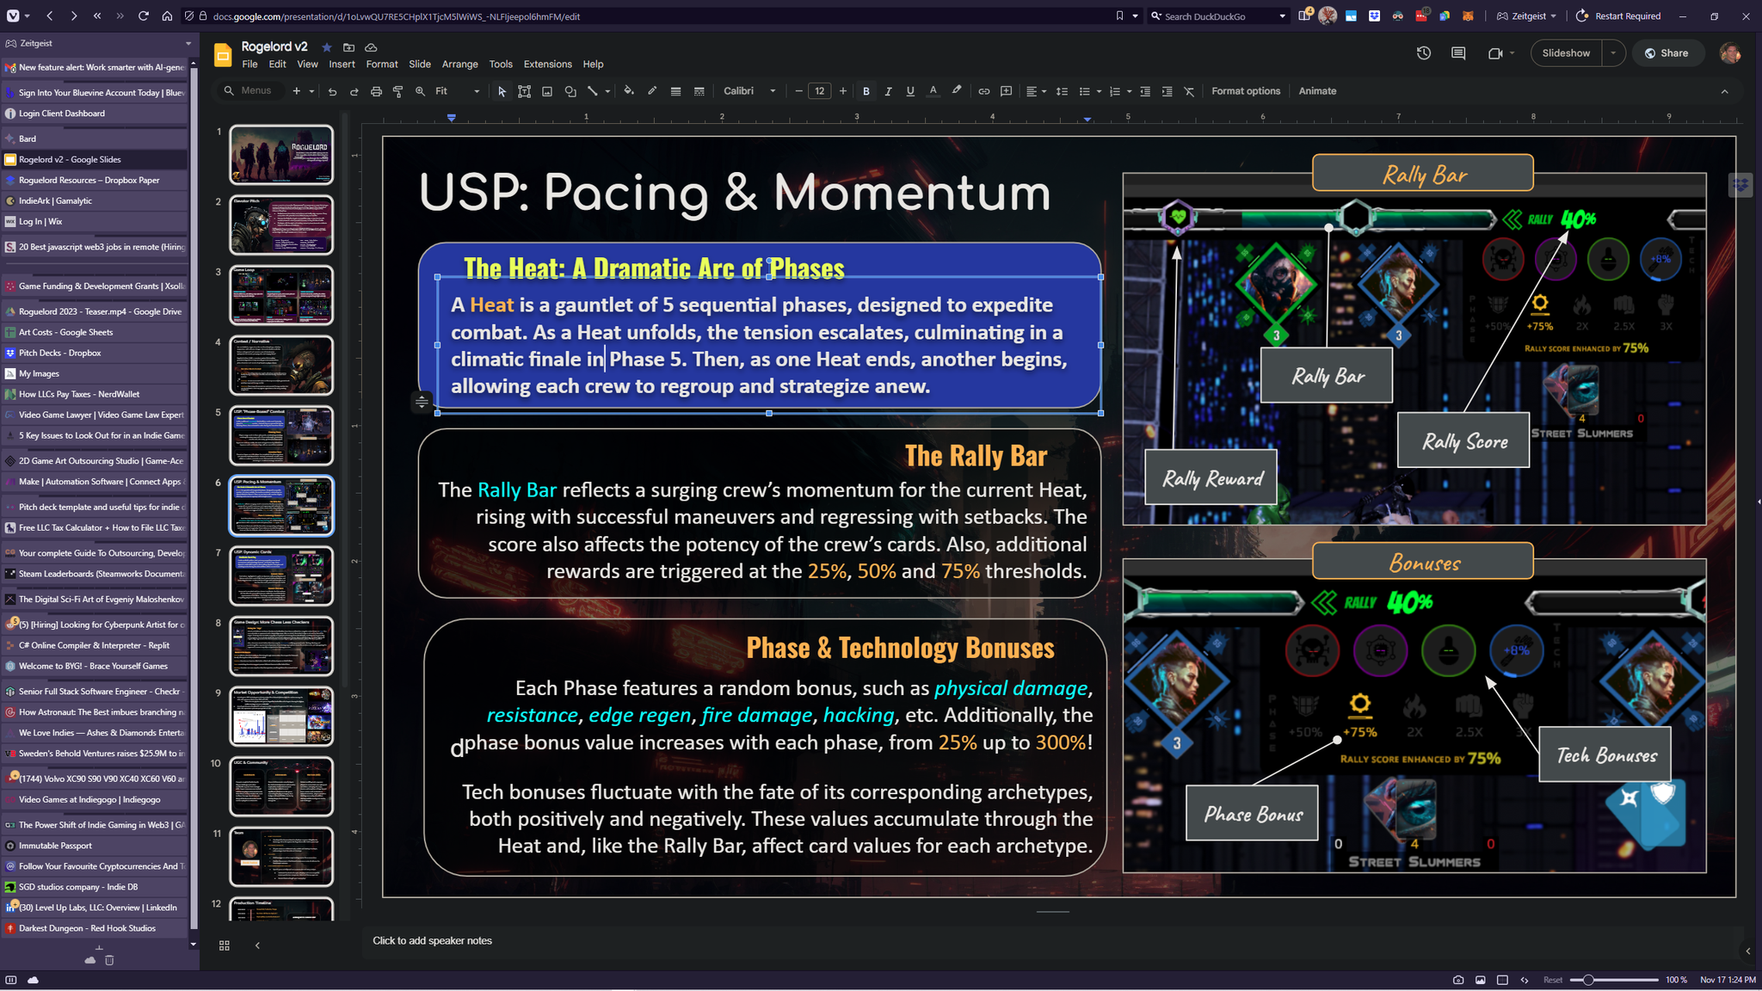Click the Insert link icon
Screen dimensions: 1762x991
(983, 91)
